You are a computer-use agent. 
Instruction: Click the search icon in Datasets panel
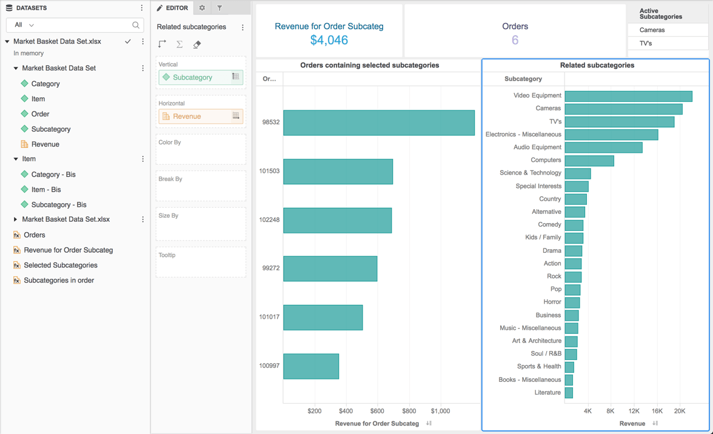tap(136, 25)
